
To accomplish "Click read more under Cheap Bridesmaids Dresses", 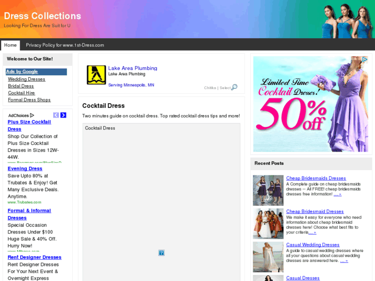I will 337,194.
